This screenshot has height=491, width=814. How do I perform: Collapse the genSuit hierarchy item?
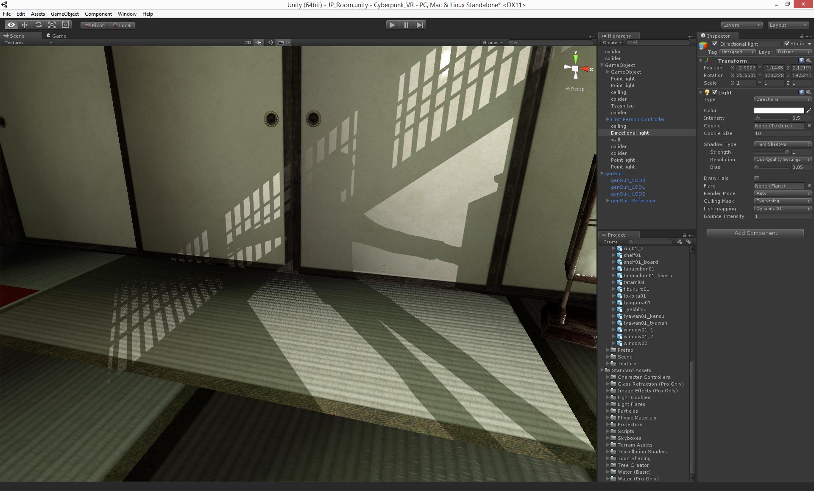[602, 174]
